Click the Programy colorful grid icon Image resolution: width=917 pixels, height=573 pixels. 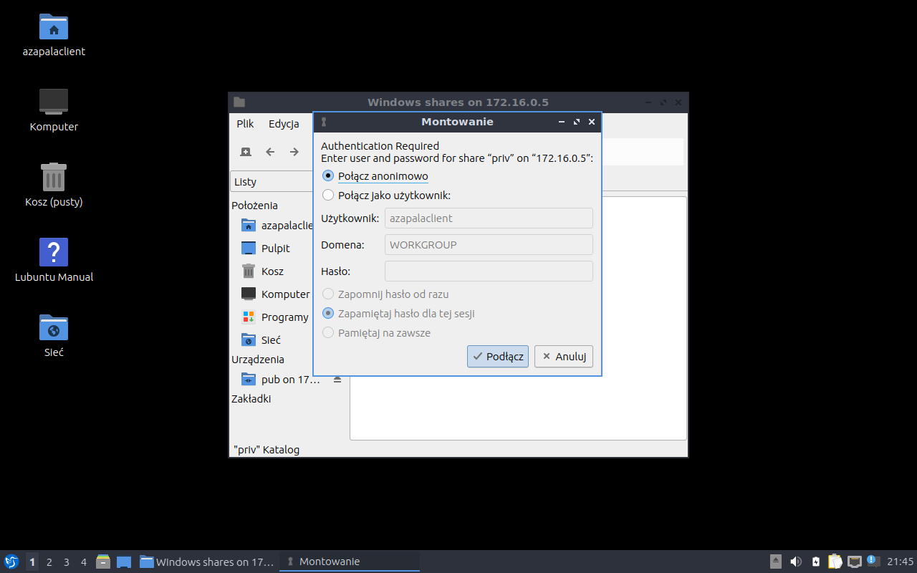tap(249, 317)
